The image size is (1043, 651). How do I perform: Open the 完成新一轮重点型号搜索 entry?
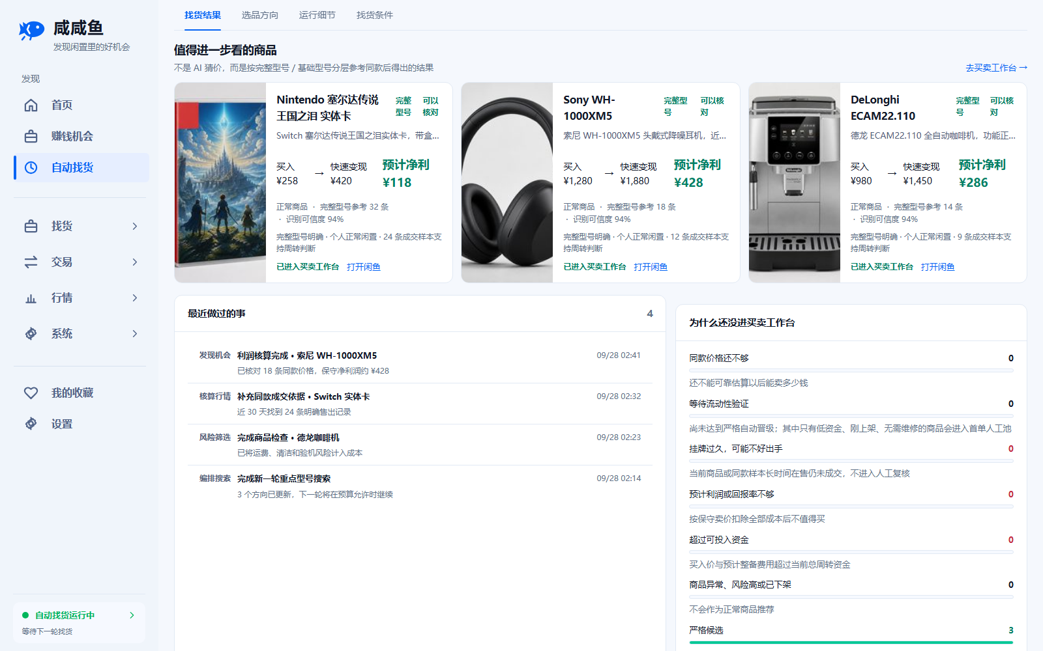420,486
